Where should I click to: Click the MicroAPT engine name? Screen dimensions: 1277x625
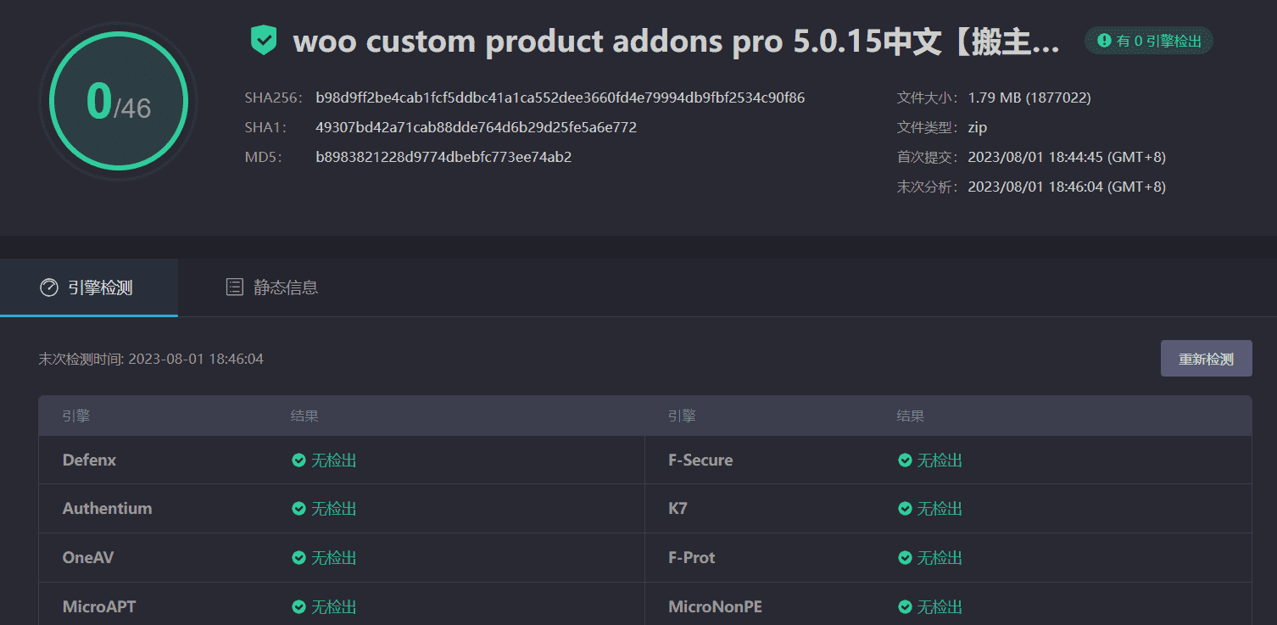pos(99,607)
